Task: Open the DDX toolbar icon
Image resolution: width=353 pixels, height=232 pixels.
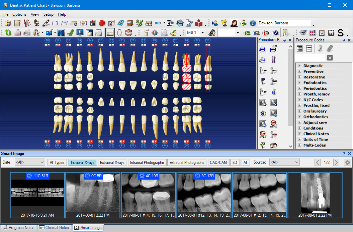Action: point(158,23)
